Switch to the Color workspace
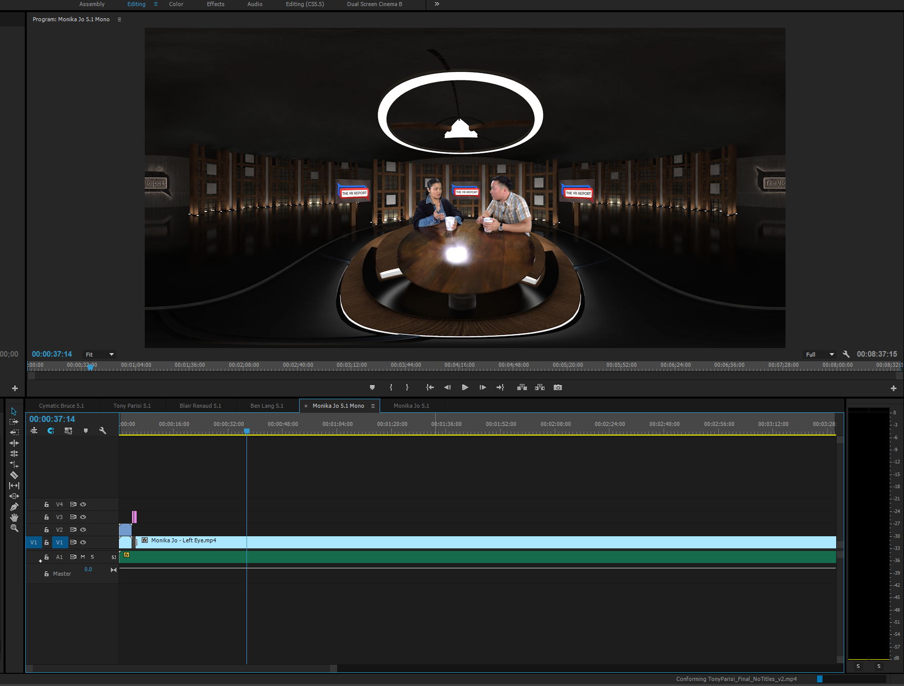904x686 pixels. 176,4
